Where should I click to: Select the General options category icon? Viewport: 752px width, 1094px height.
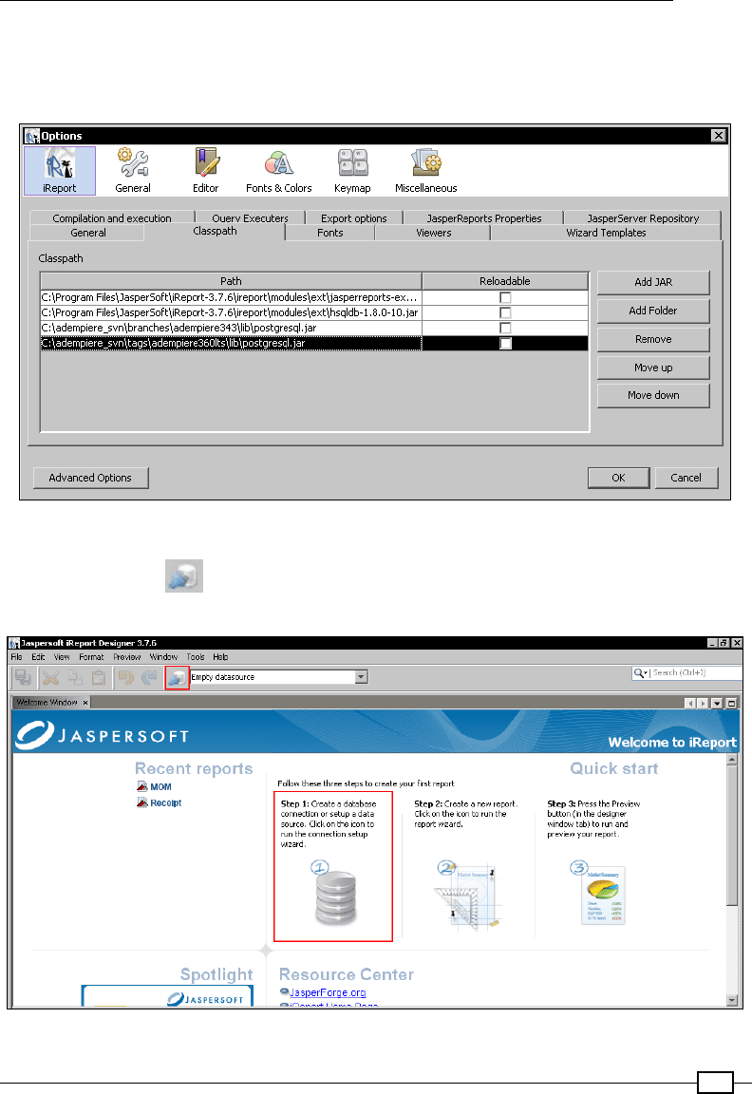(133, 171)
